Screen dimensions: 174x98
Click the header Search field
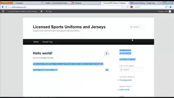coord(136,27)
